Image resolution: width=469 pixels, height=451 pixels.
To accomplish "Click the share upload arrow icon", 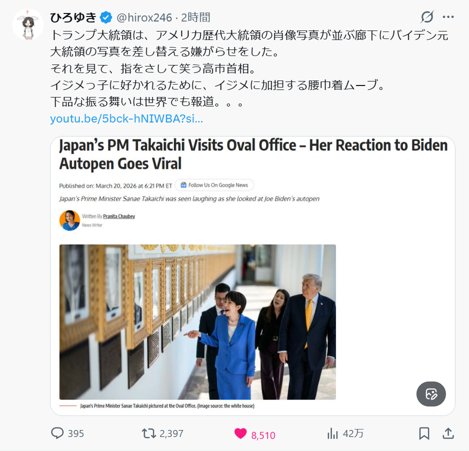I will pyautogui.click(x=448, y=433).
